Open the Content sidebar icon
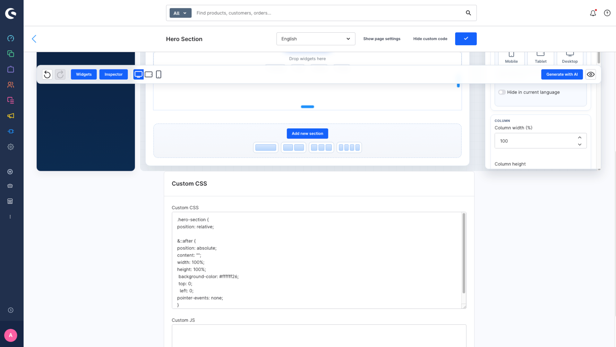Screen dimensions: 616x347 coord(11,100)
